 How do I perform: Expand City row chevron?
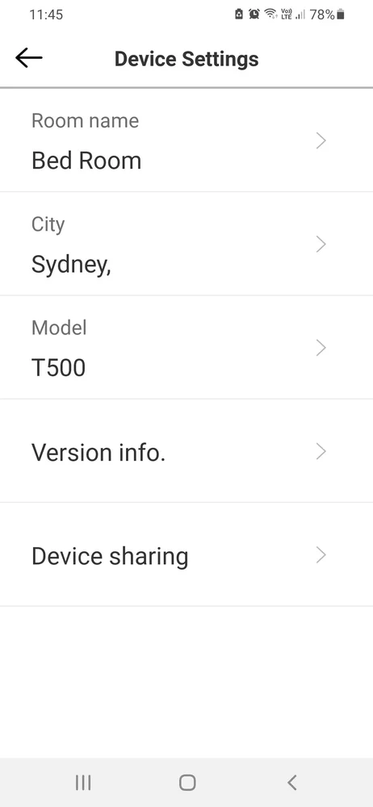(321, 244)
